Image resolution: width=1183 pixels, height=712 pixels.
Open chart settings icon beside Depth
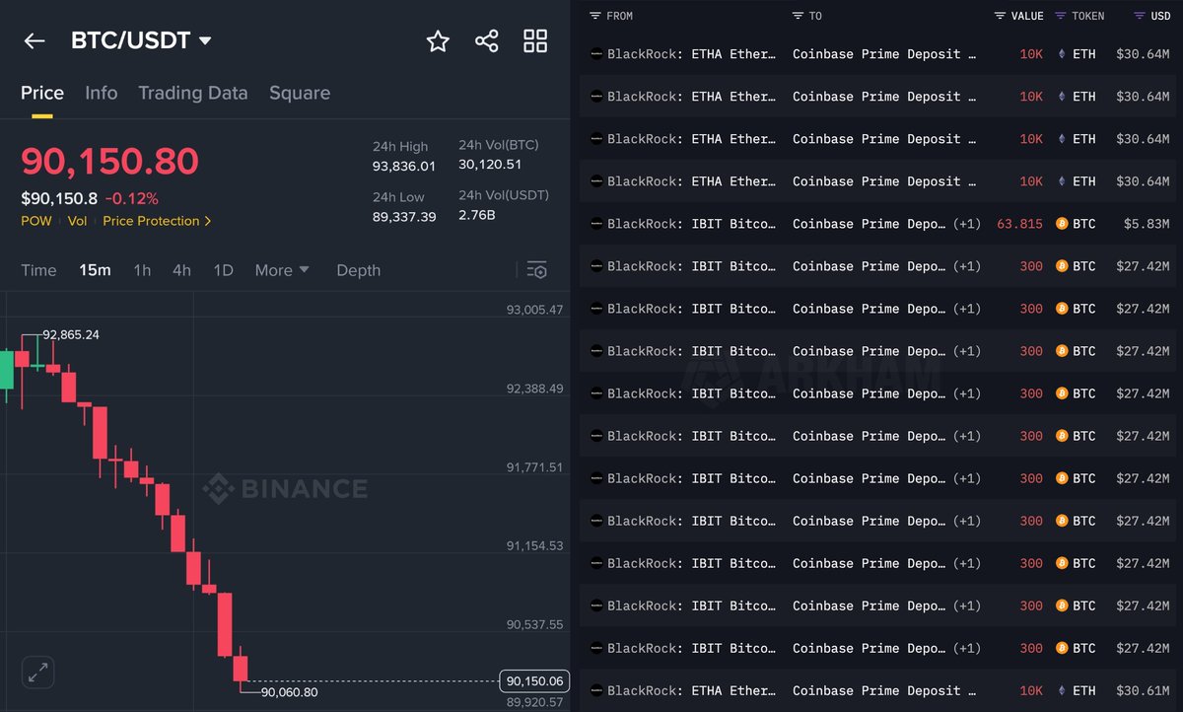pos(536,270)
